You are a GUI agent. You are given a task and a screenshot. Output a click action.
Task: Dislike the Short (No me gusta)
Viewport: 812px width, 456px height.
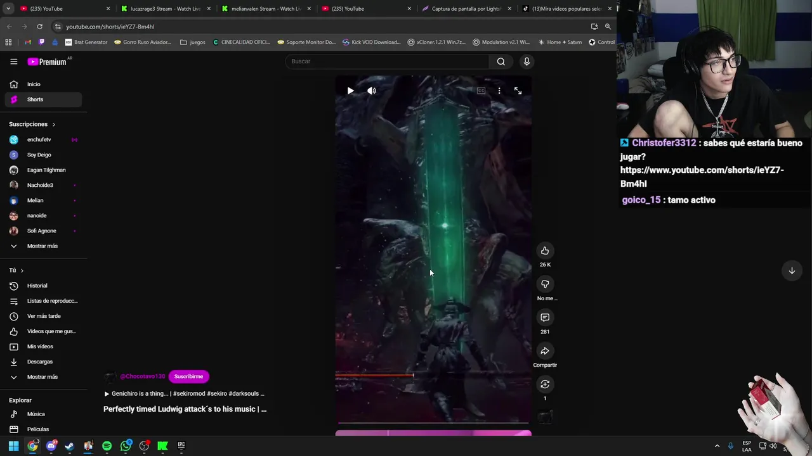tap(545, 284)
